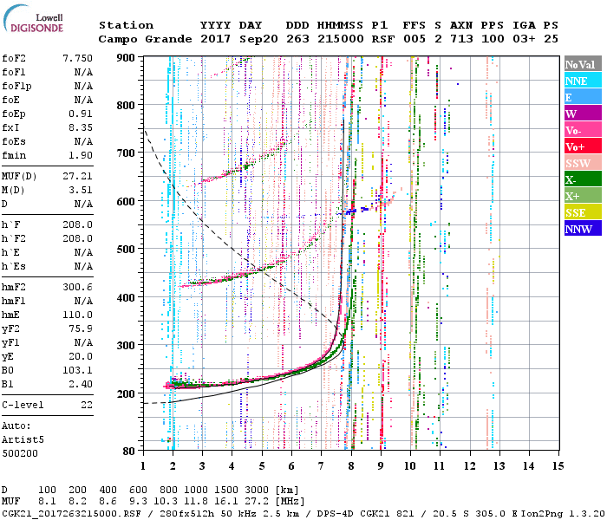
Task: Select the foF2 value 7.750
Action: point(77,57)
